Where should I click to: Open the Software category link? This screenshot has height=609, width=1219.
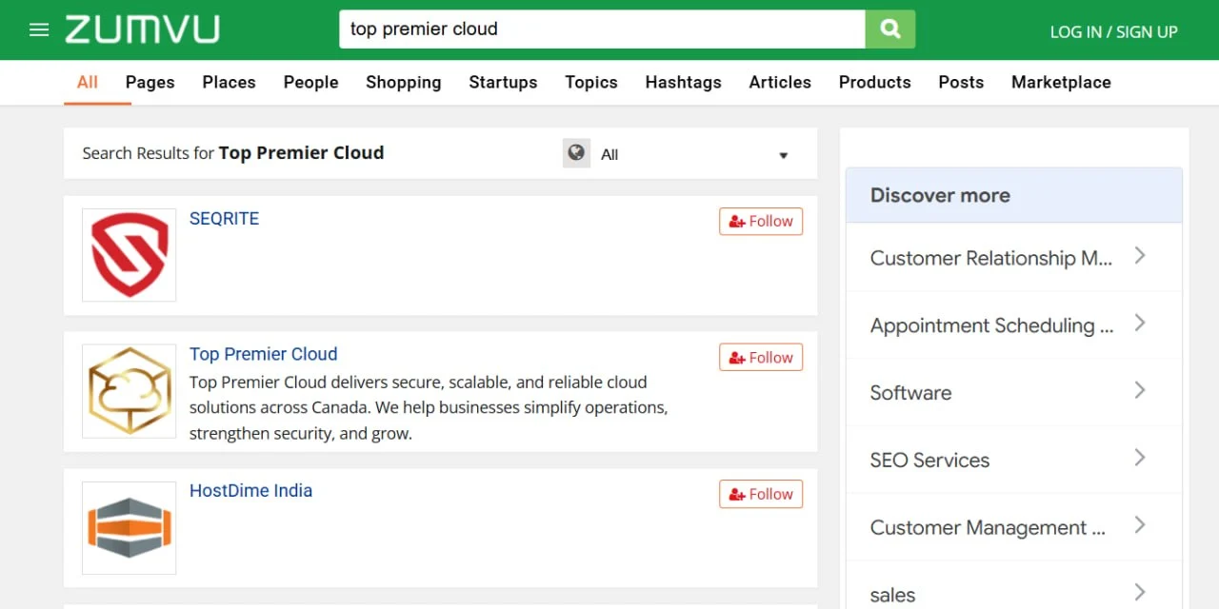coord(910,392)
